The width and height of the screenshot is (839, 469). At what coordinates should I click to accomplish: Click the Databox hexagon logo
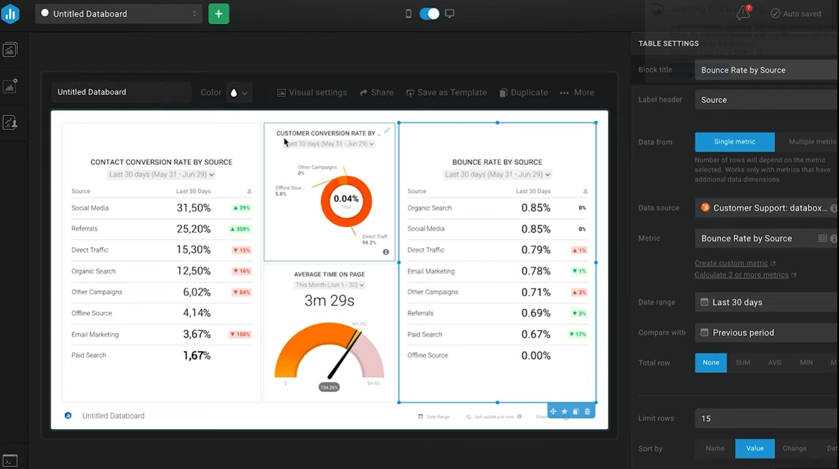pyautogui.click(x=10, y=14)
